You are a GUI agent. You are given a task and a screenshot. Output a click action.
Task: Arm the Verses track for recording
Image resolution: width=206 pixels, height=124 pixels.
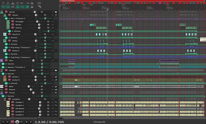(13, 25)
